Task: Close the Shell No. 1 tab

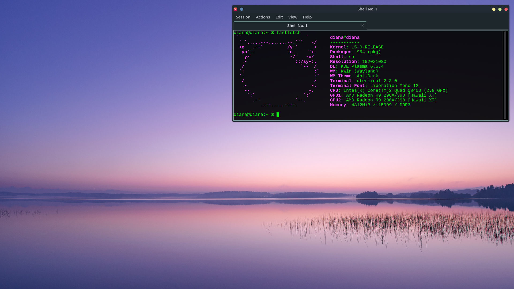Action: [x=363, y=25]
